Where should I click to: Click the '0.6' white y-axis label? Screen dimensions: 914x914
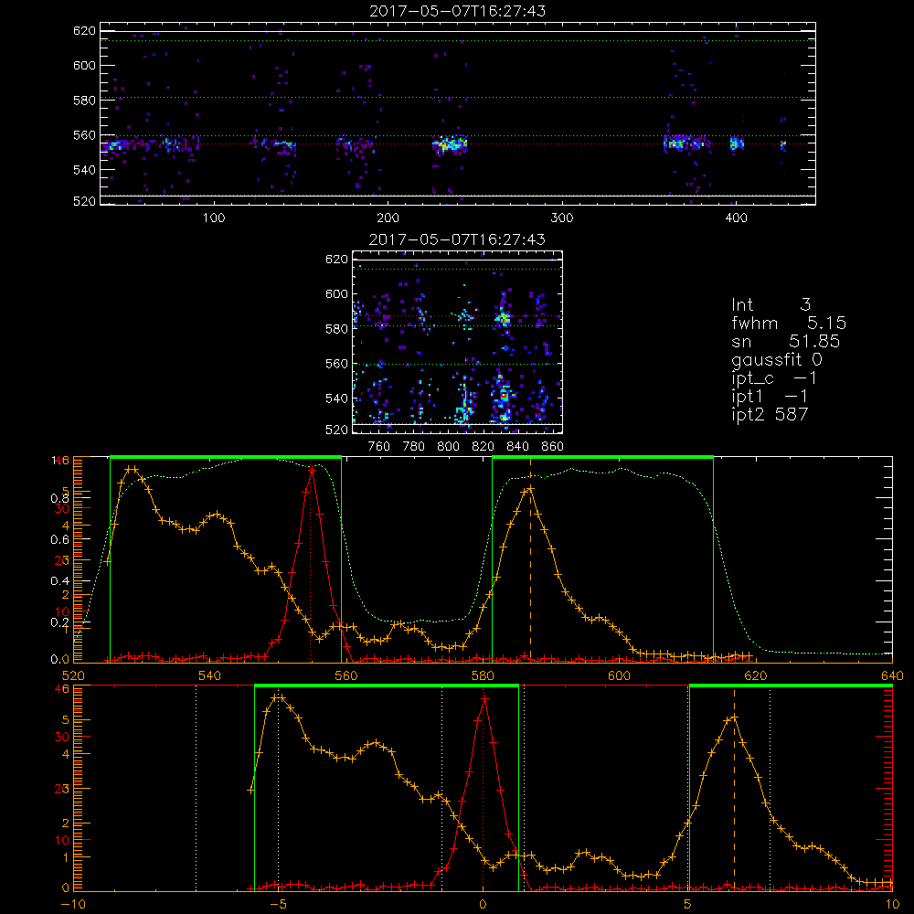point(59,540)
